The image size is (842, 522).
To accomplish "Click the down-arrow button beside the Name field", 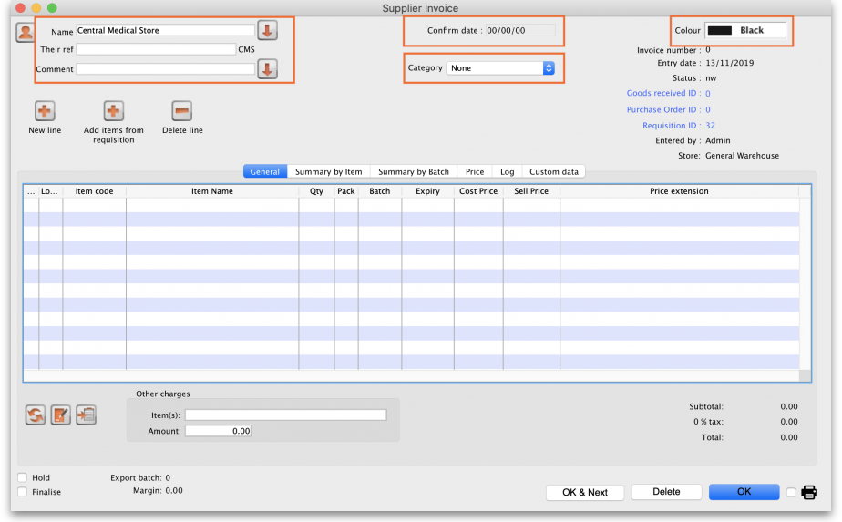I will [267, 30].
